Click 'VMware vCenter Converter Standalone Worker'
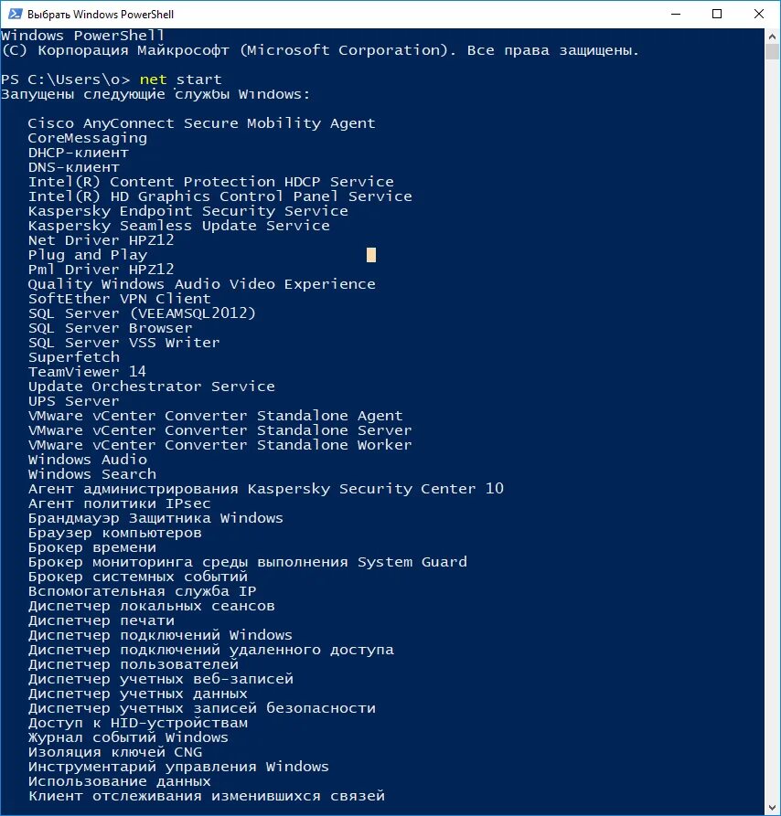The image size is (781, 816). coord(220,445)
